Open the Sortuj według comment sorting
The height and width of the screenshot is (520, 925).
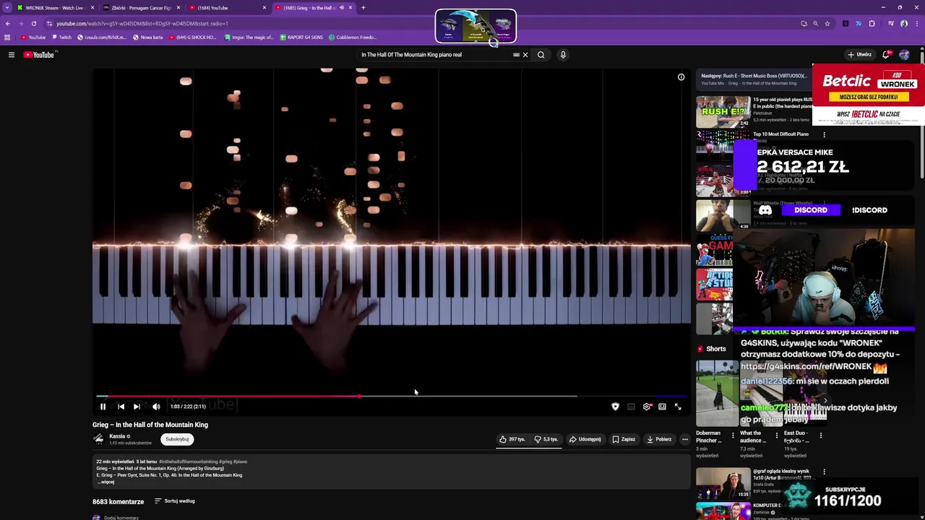click(x=175, y=501)
